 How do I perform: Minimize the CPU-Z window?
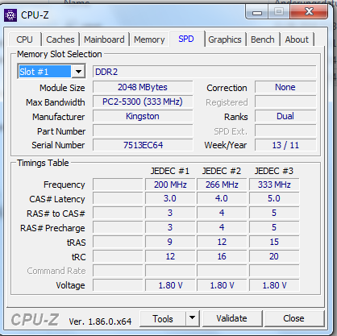[x=257, y=12]
